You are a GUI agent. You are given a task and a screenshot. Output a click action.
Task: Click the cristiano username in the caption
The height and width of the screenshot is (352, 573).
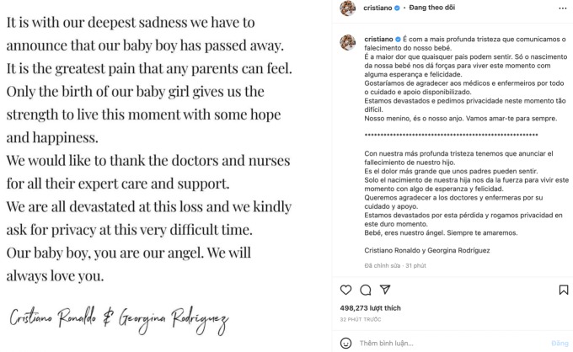pos(378,40)
